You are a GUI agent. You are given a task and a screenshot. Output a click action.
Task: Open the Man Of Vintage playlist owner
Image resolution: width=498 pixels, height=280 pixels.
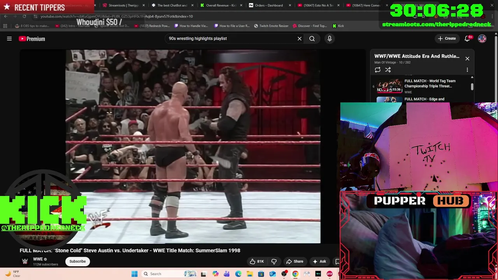385,63
